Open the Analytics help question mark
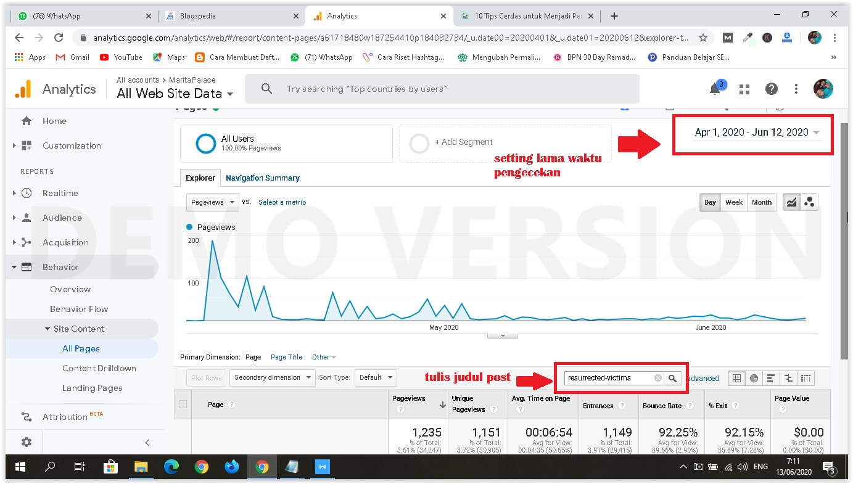The image size is (853, 484). pyautogui.click(x=771, y=89)
